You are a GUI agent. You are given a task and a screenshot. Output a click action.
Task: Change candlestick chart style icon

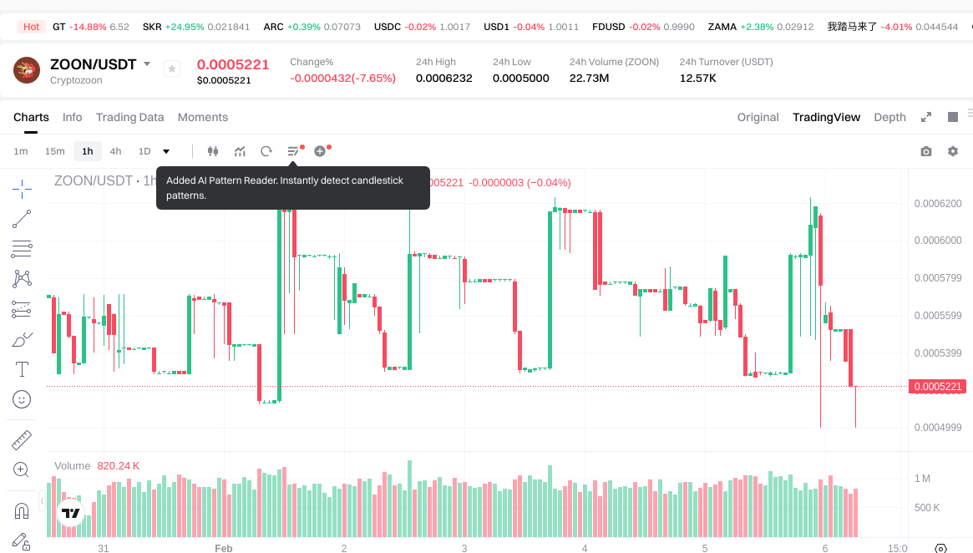213,151
